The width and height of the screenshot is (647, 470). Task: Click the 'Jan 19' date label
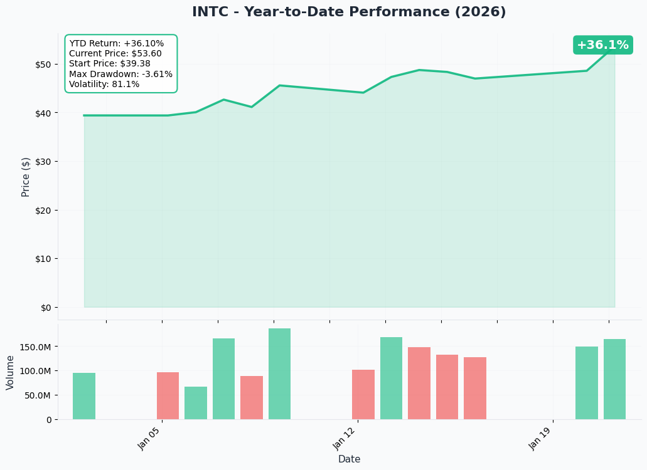point(539,439)
